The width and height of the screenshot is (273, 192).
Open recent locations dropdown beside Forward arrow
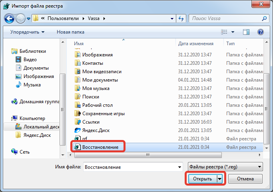29,18
